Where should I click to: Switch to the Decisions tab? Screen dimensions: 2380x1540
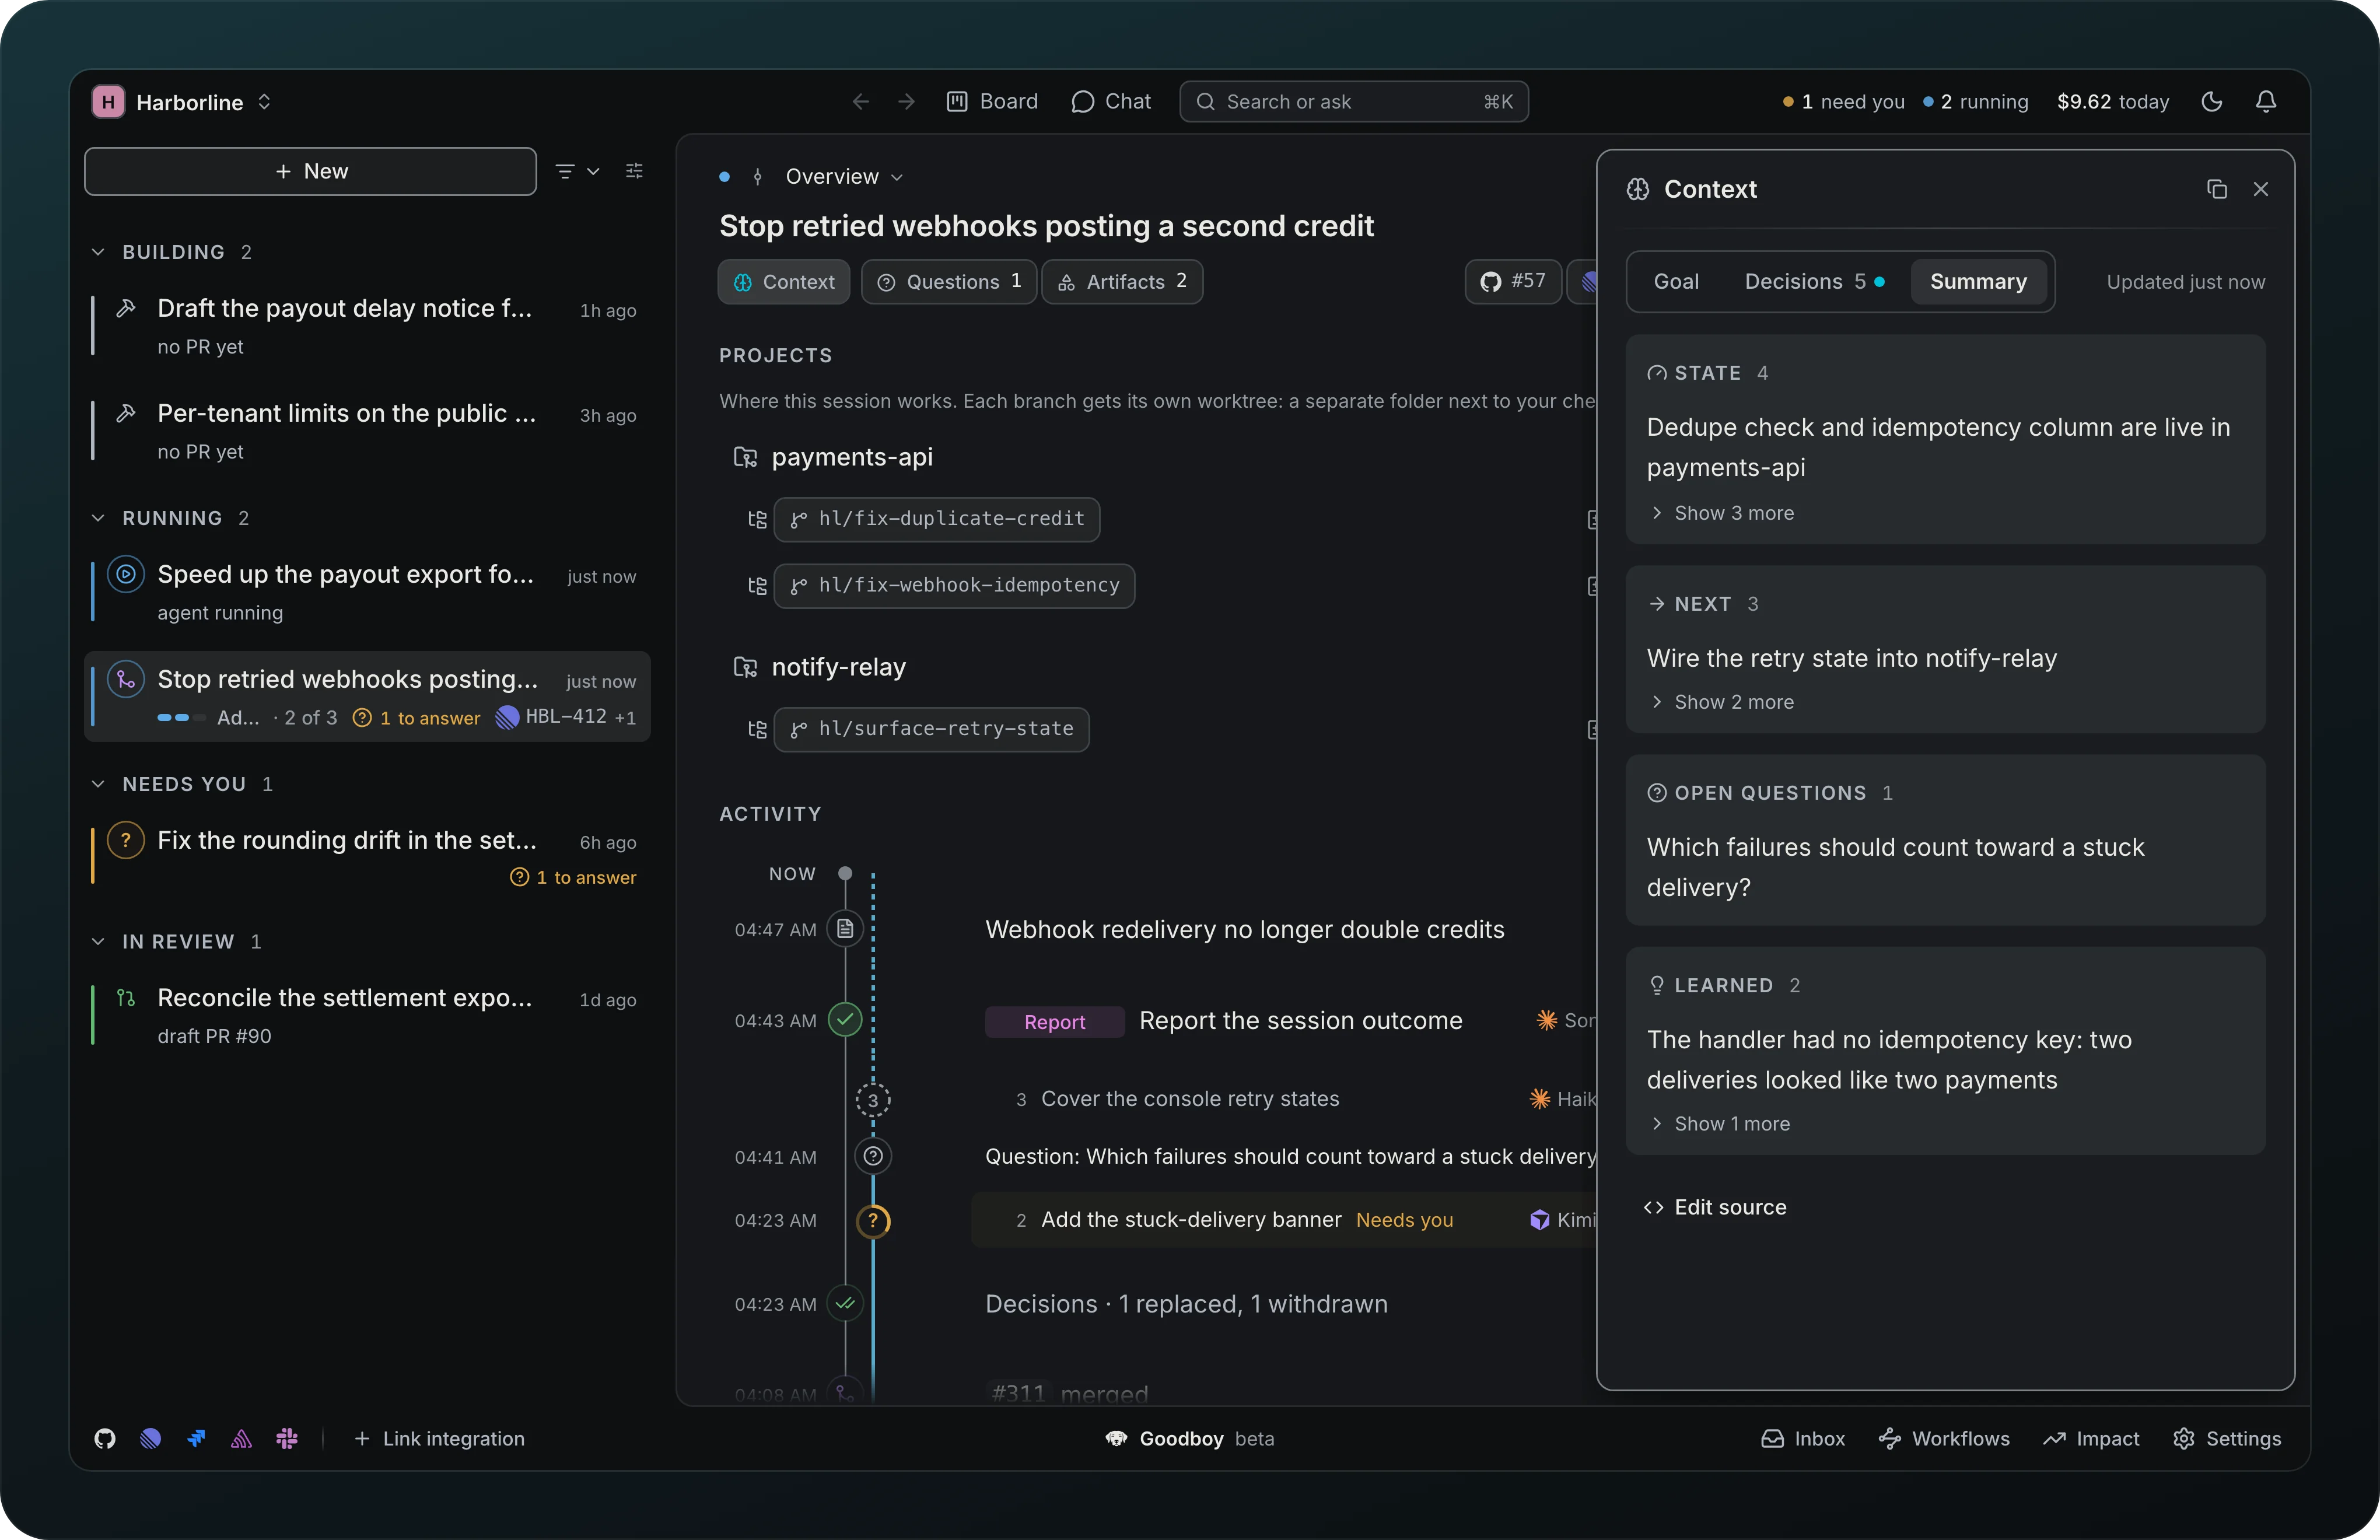(1814, 282)
